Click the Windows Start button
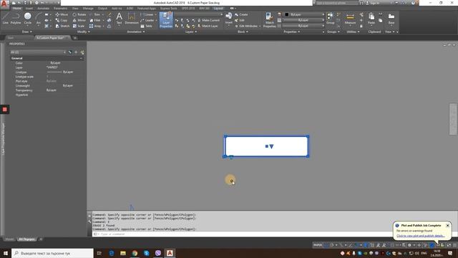This screenshot has width=458, height=258. 5,253
